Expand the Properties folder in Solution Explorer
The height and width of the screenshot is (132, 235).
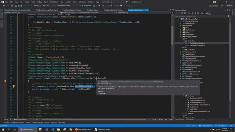[181, 26]
